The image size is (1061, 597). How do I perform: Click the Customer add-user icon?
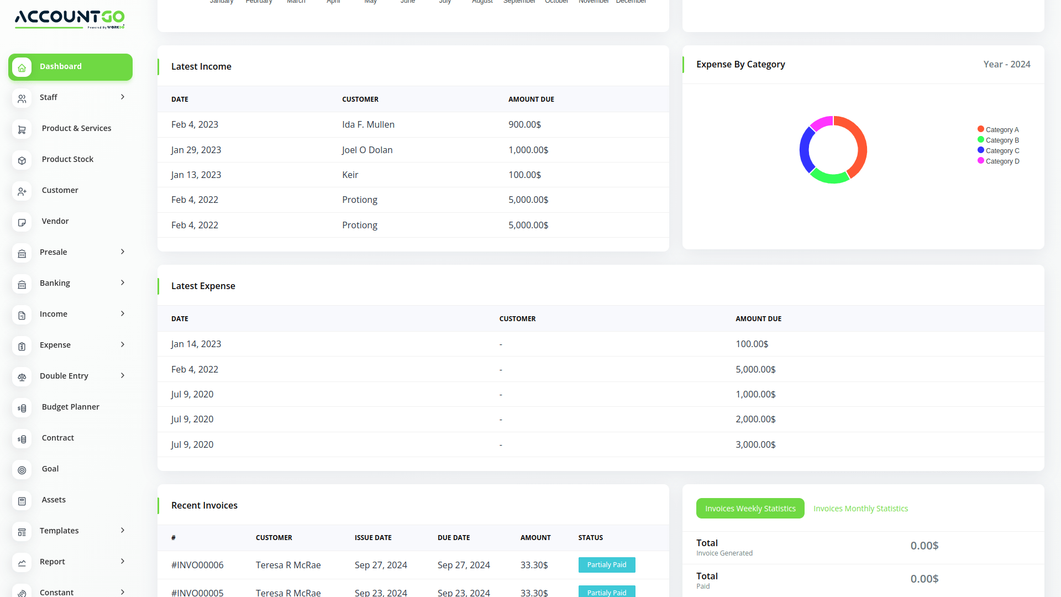[x=22, y=191]
